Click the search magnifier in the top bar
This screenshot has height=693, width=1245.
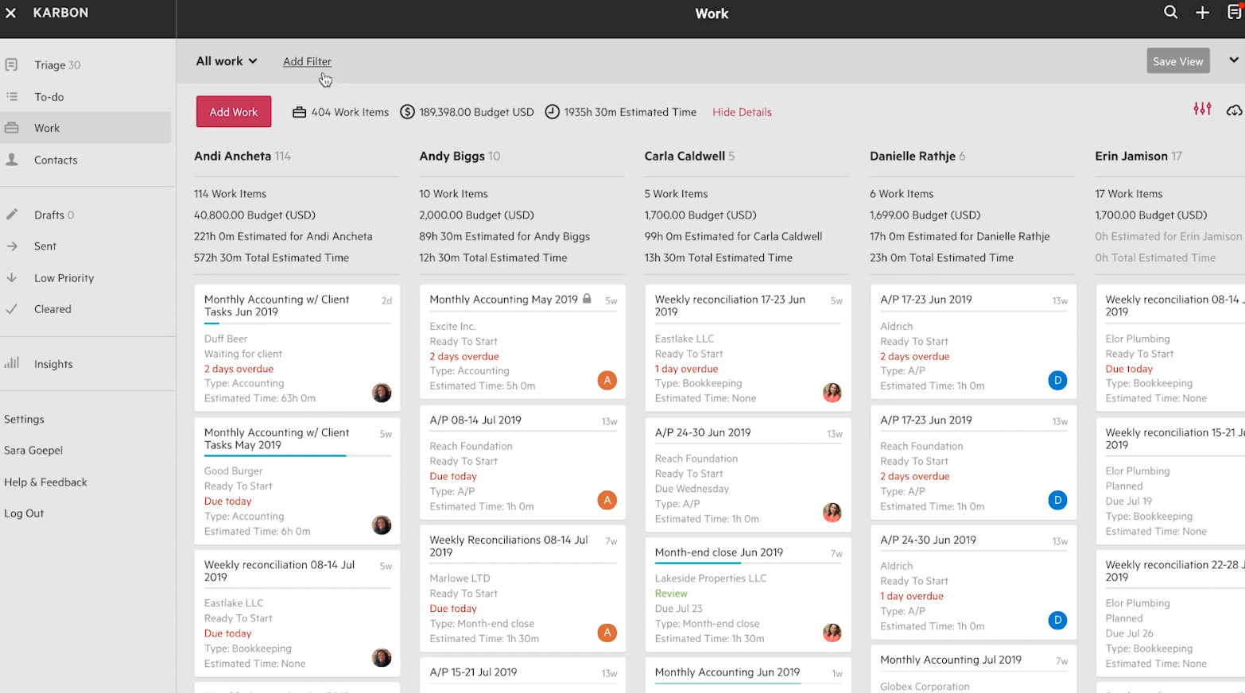(1170, 12)
